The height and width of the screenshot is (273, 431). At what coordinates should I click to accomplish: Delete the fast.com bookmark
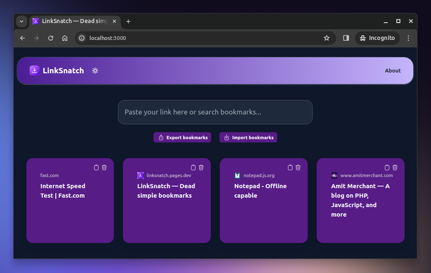(104, 167)
